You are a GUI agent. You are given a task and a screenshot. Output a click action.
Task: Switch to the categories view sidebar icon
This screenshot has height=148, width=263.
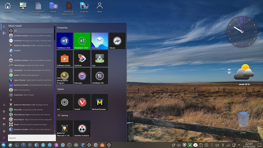click(4, 33)
